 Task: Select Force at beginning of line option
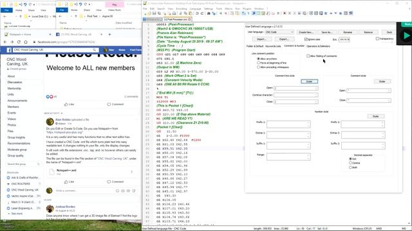pos(258,63)
